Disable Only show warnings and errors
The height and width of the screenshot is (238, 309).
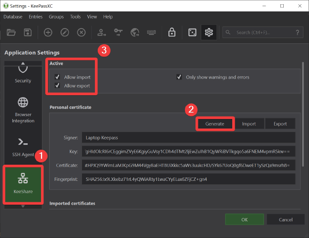click(179, 77)
